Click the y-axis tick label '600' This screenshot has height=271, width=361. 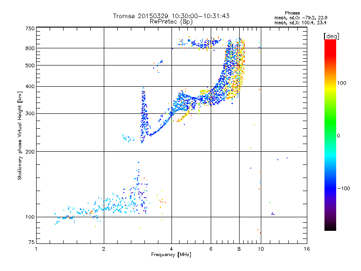[30, 48]
